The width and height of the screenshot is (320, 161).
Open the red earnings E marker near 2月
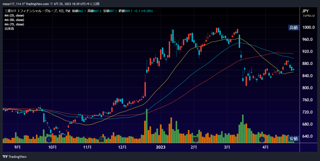196,139
